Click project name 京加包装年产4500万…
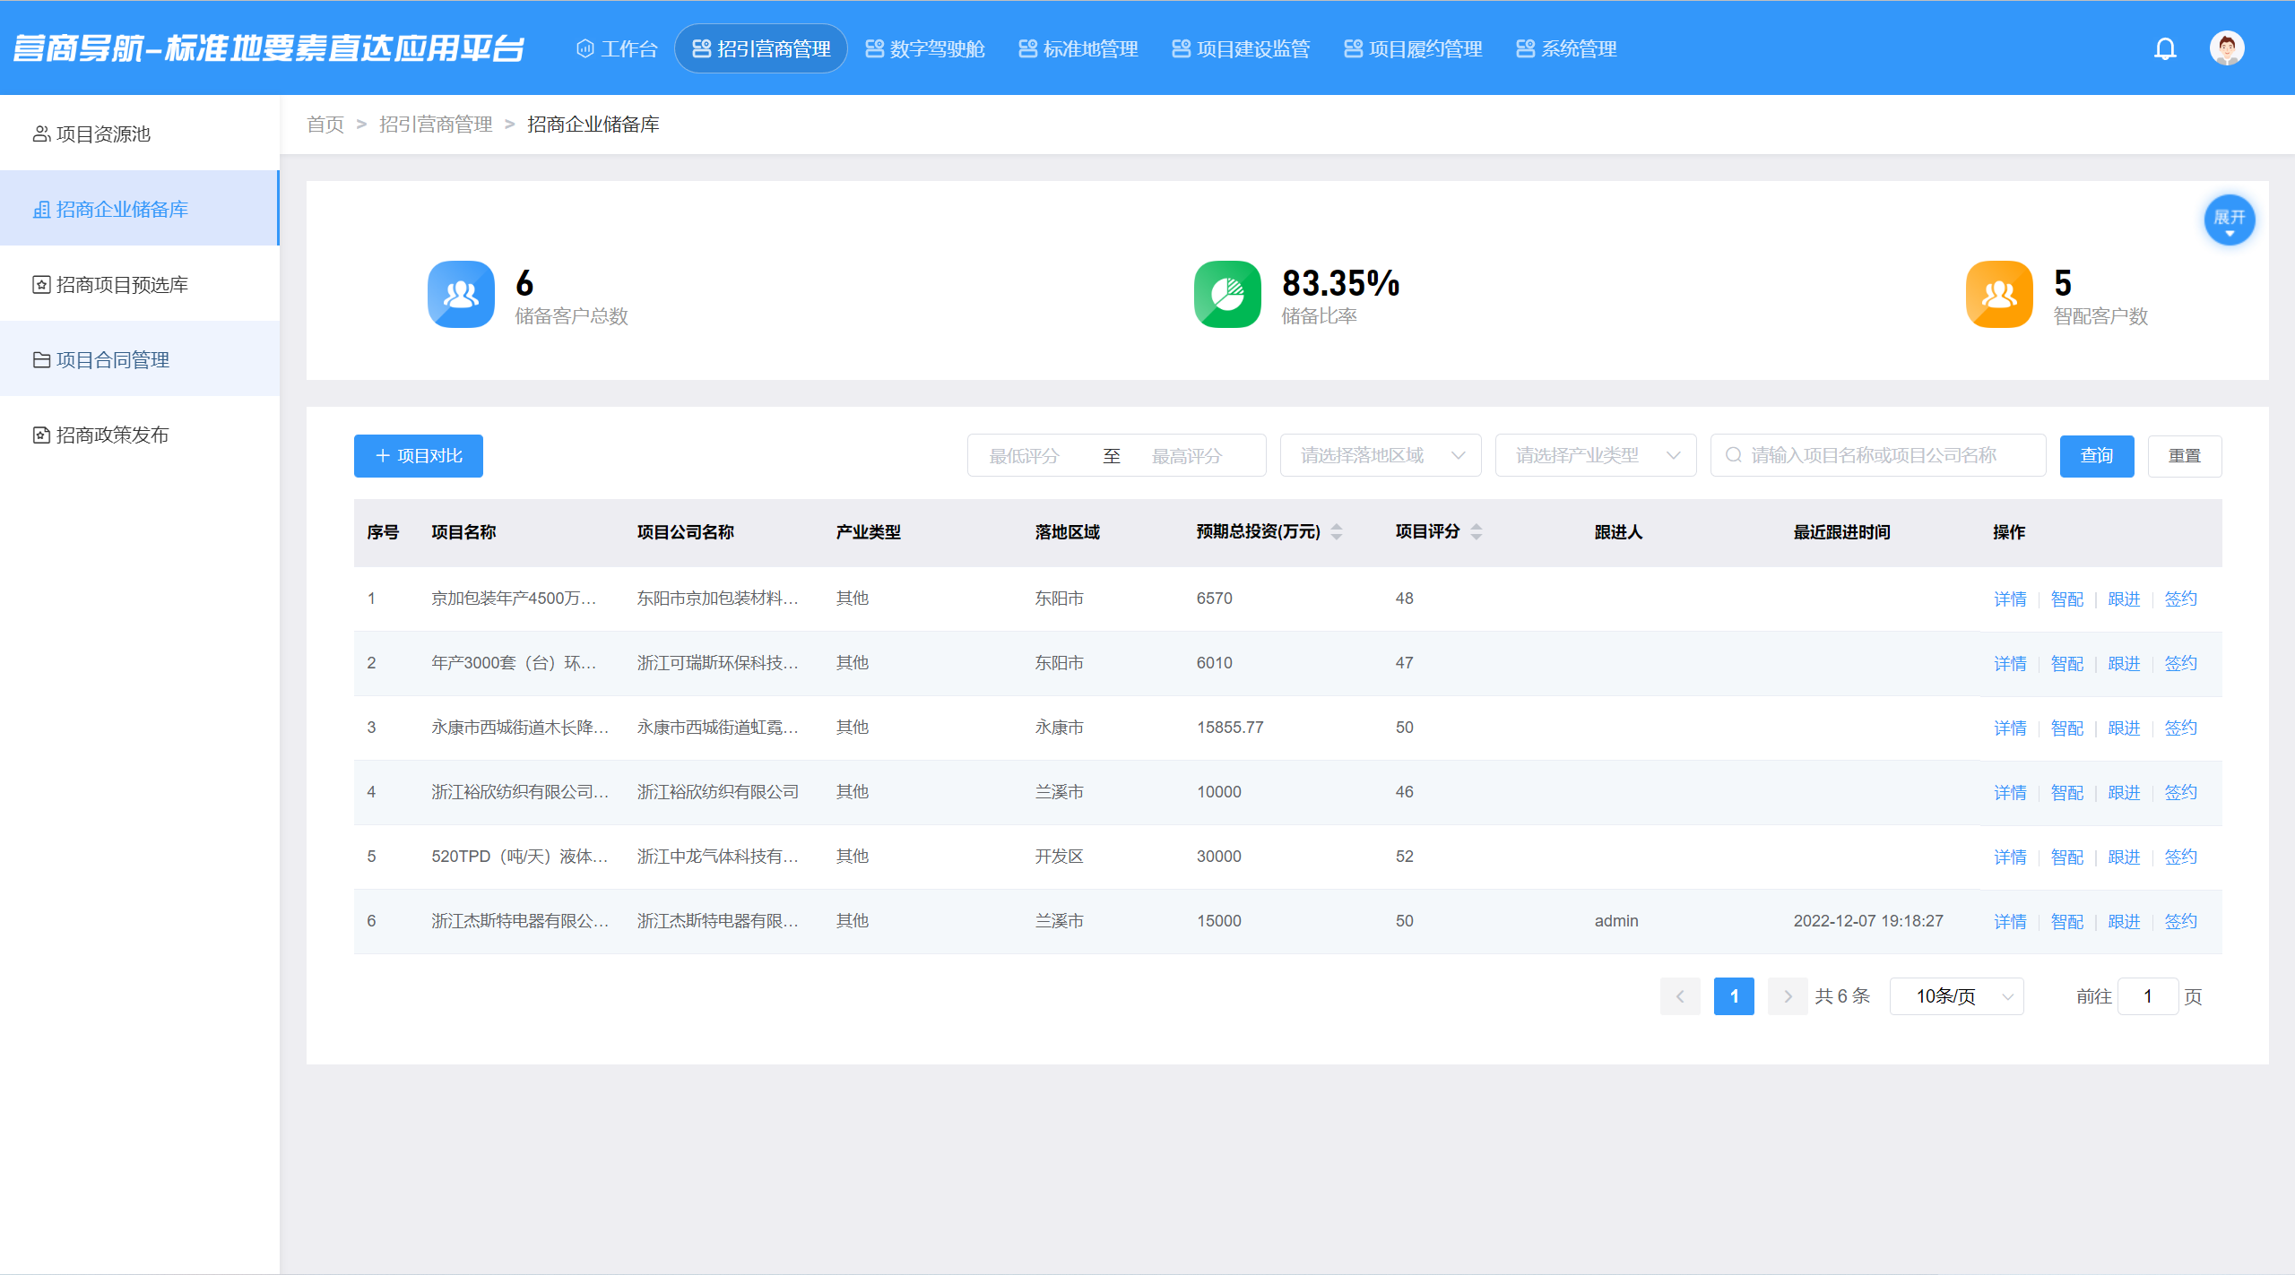Viewport: 2295px width, 1275px height. point(514,599)
